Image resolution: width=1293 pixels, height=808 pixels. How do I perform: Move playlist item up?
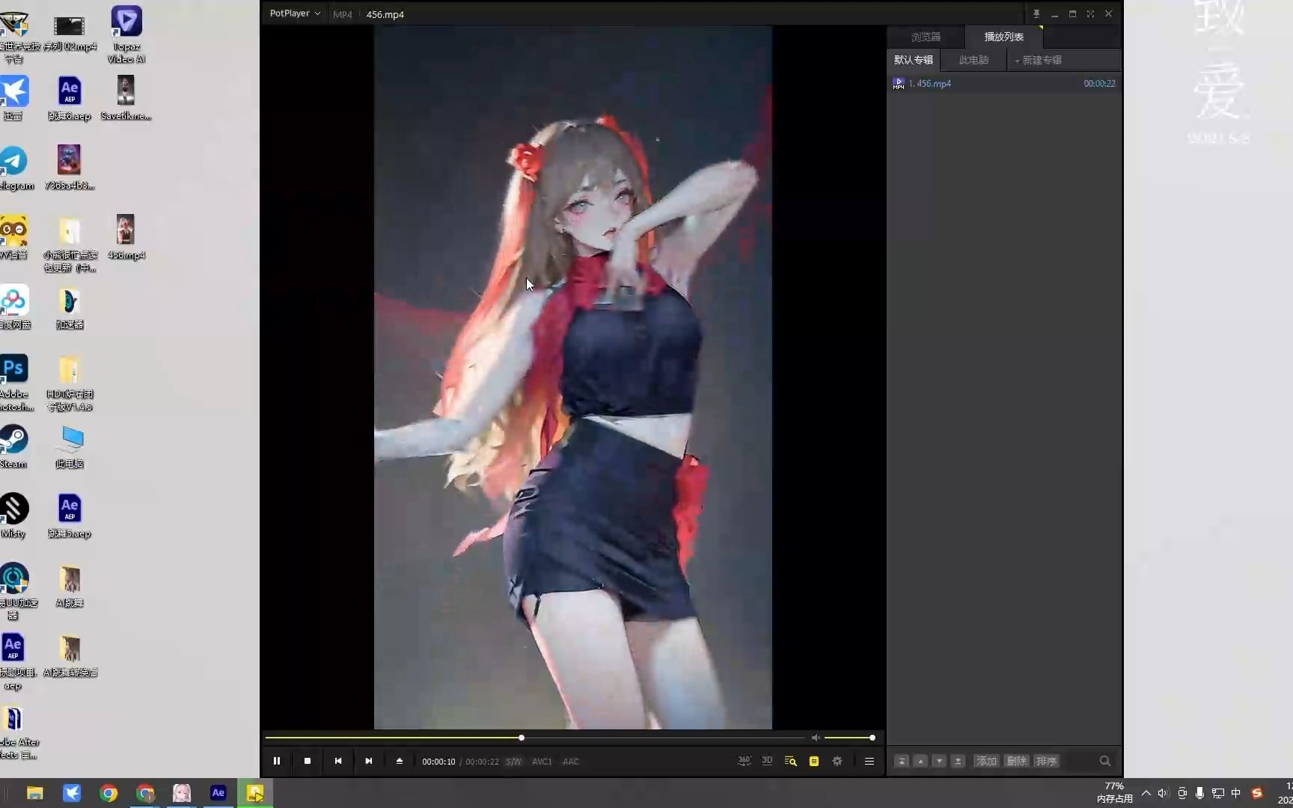(x=920, y=761)
